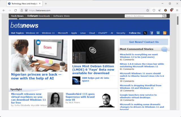Open MiracleOS is everything we want story
This screenshot has height=117, width=181.
point(139,56)
